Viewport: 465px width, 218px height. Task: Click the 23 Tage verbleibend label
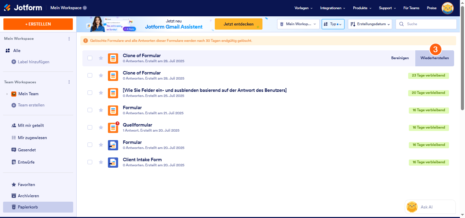(x=429, y=76)
